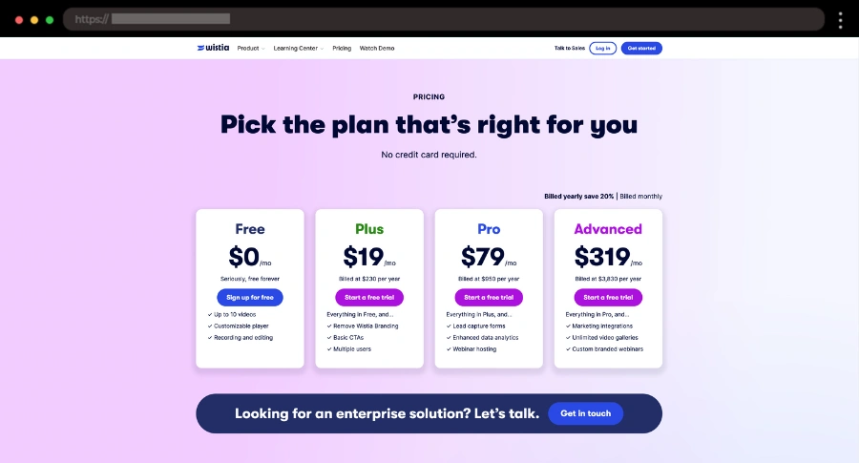
Task: Switch to Billed yearly pricing
Action: [578, 196]
